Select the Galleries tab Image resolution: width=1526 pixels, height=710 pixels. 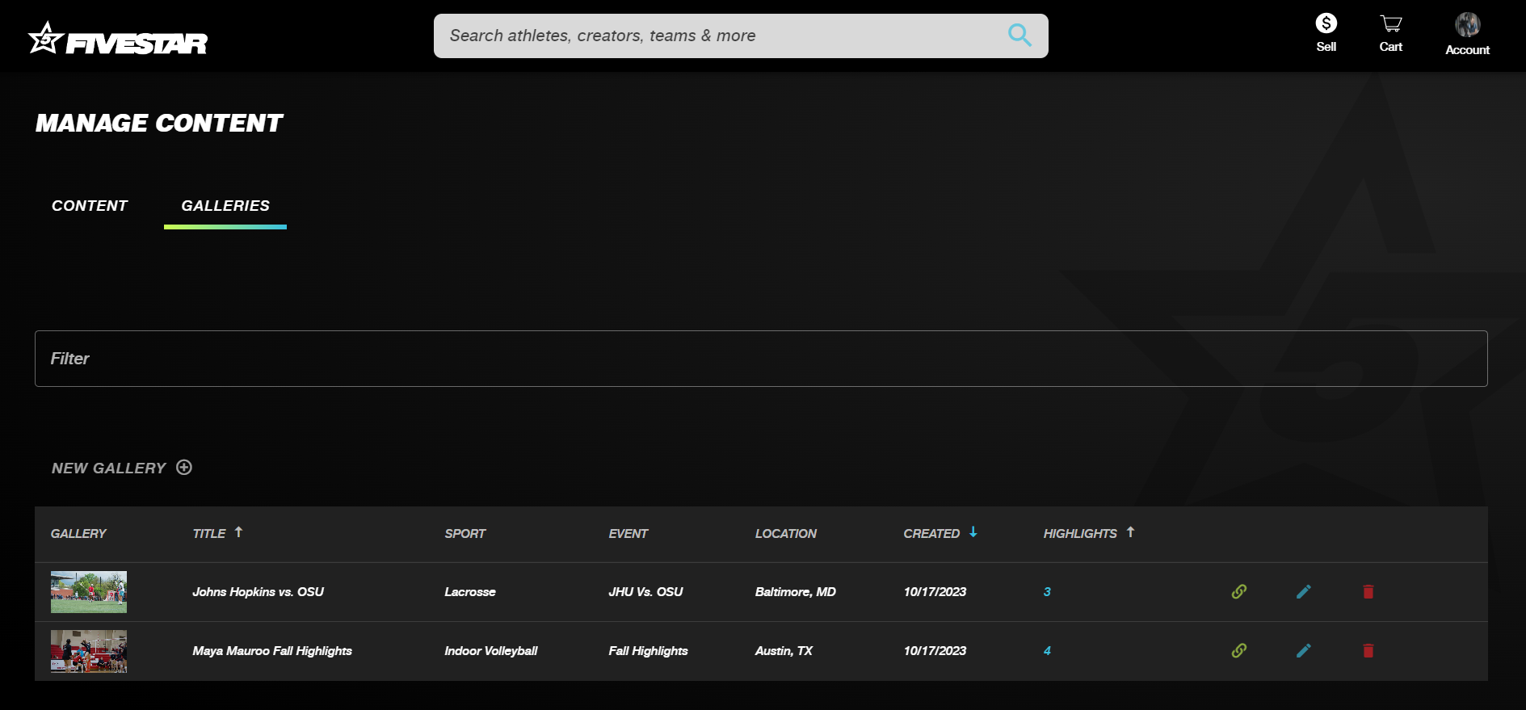(225, 206)
